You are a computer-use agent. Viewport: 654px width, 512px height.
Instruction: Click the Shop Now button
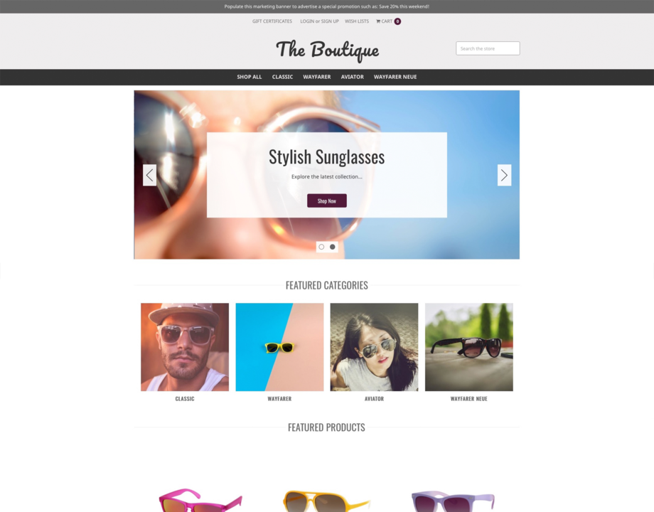(327, 201)
